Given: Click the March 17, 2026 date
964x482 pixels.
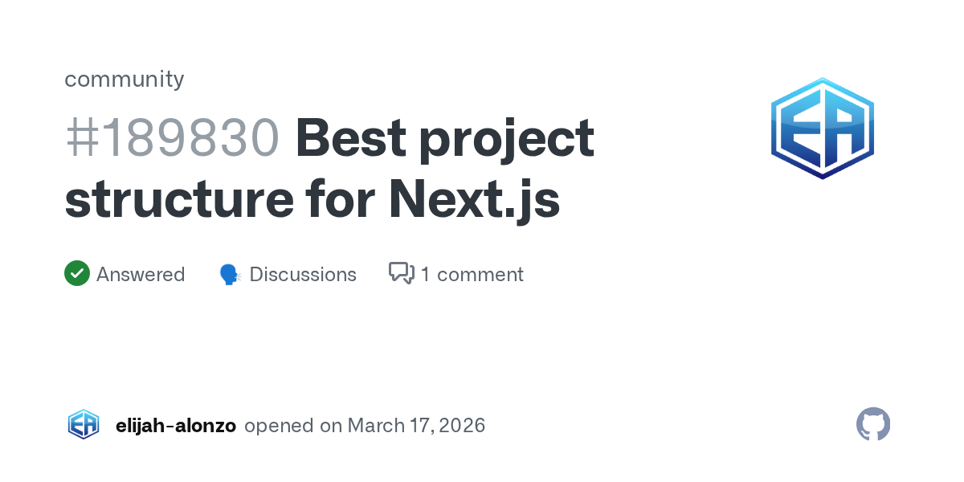Looking at the screenshot, I should tap(417, 426).
